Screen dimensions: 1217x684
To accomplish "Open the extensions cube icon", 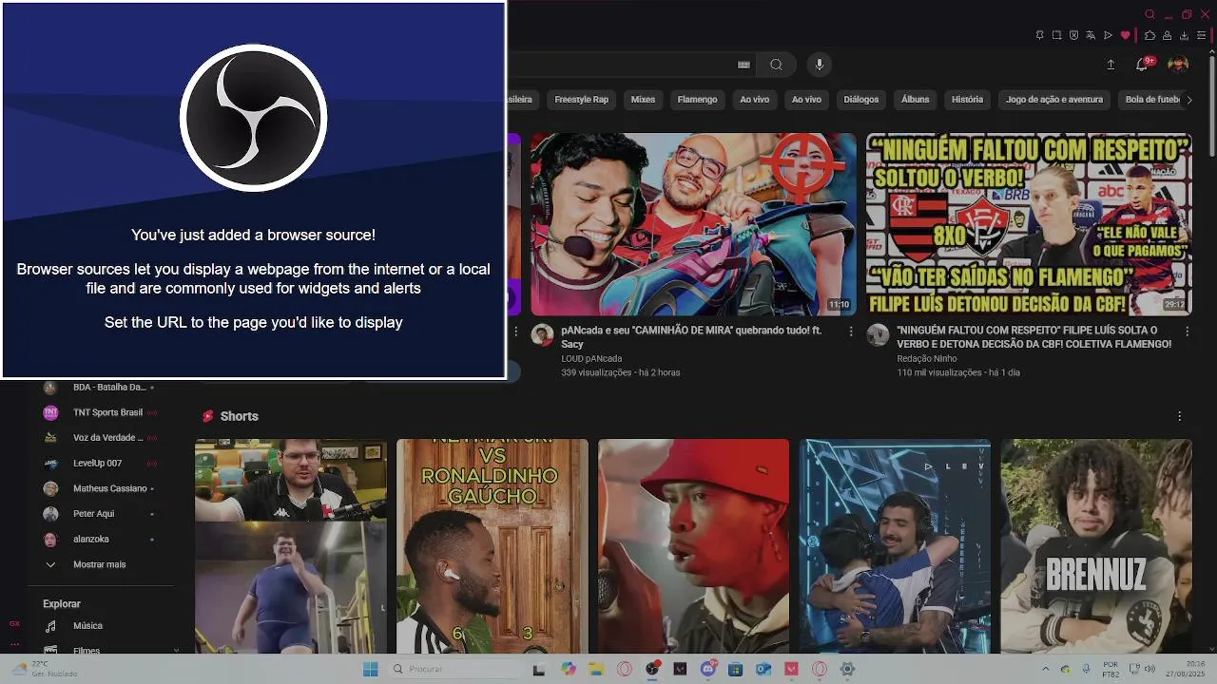I will (1149, 35).
